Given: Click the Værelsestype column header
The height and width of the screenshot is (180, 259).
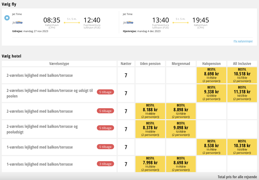Looking at the screenshot, I should click(x=59, y=64).
